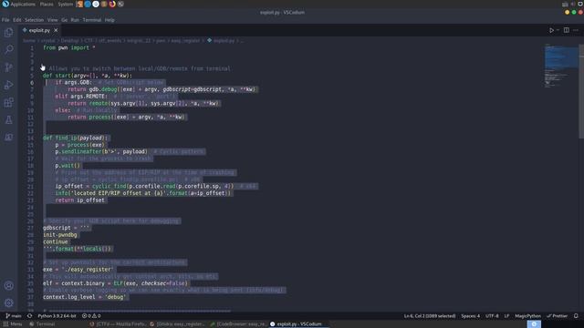Change the LF end of line sequence
Viewport: 584px width, 328px height.
tap(506, 316)
